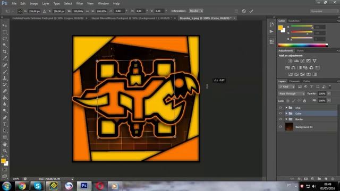Image resolution: width=340 pixels, height=191 pixels.
Task: Select the Eraser tool
Action: tap(5, 91)
